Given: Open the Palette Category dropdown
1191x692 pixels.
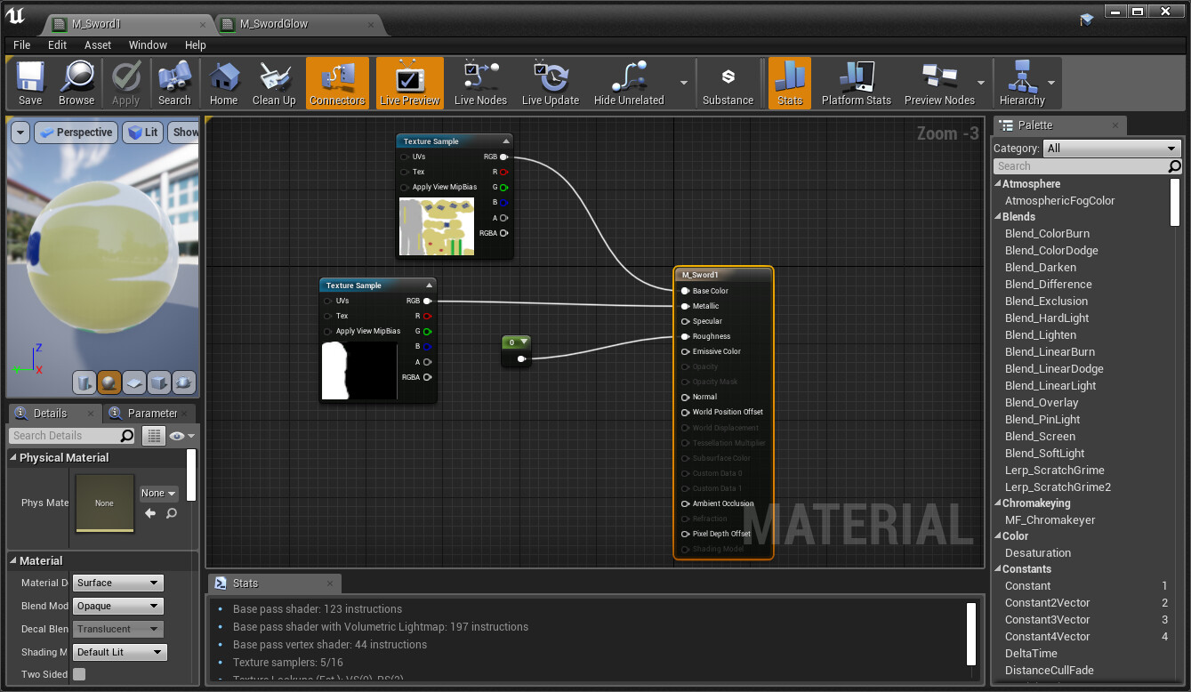Looking at the screenshot, I should tap(1111, 149).
